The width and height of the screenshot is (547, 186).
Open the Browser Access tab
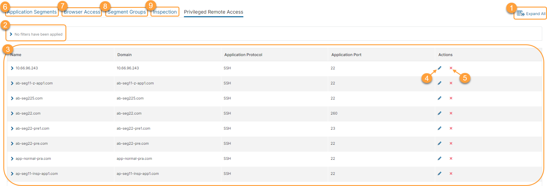[82, 12]
